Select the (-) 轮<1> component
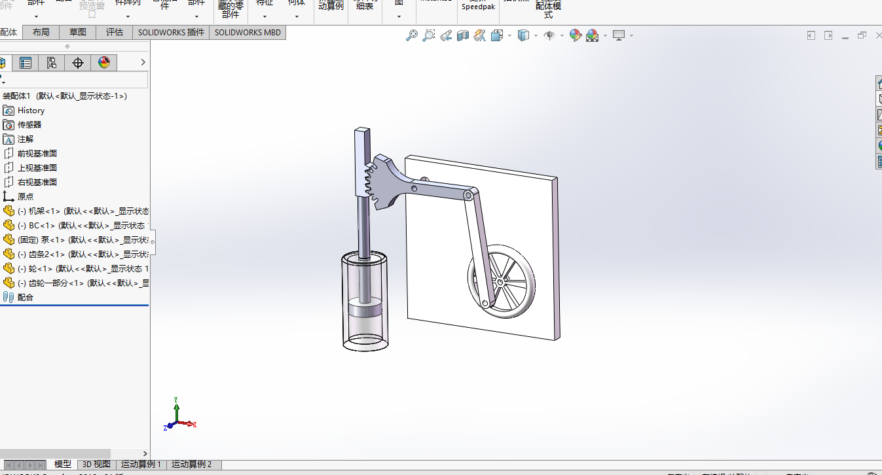 [x=83, y=268]
